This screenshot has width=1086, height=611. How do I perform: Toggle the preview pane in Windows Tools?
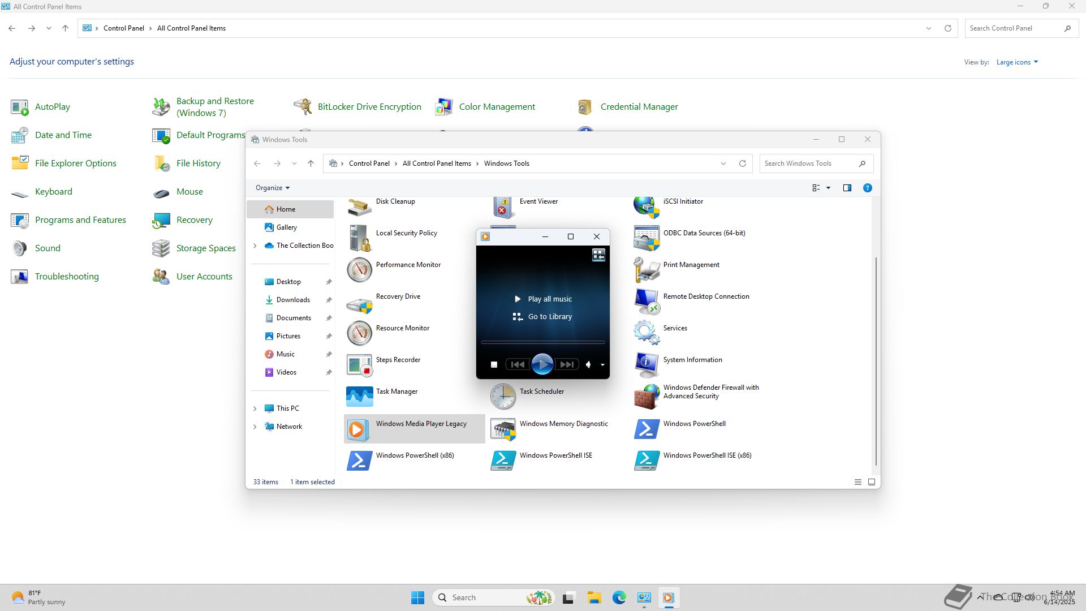847,188
